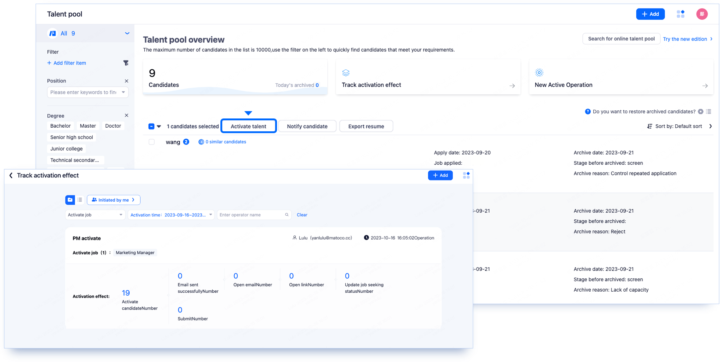Click the SubmitNumber value
The width and height of the screenshot is (720, 362).
click(180, 310)
